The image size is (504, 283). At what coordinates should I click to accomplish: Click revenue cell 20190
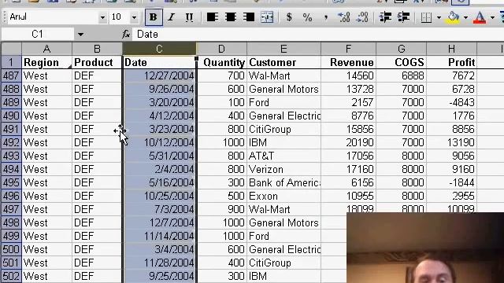348,142
